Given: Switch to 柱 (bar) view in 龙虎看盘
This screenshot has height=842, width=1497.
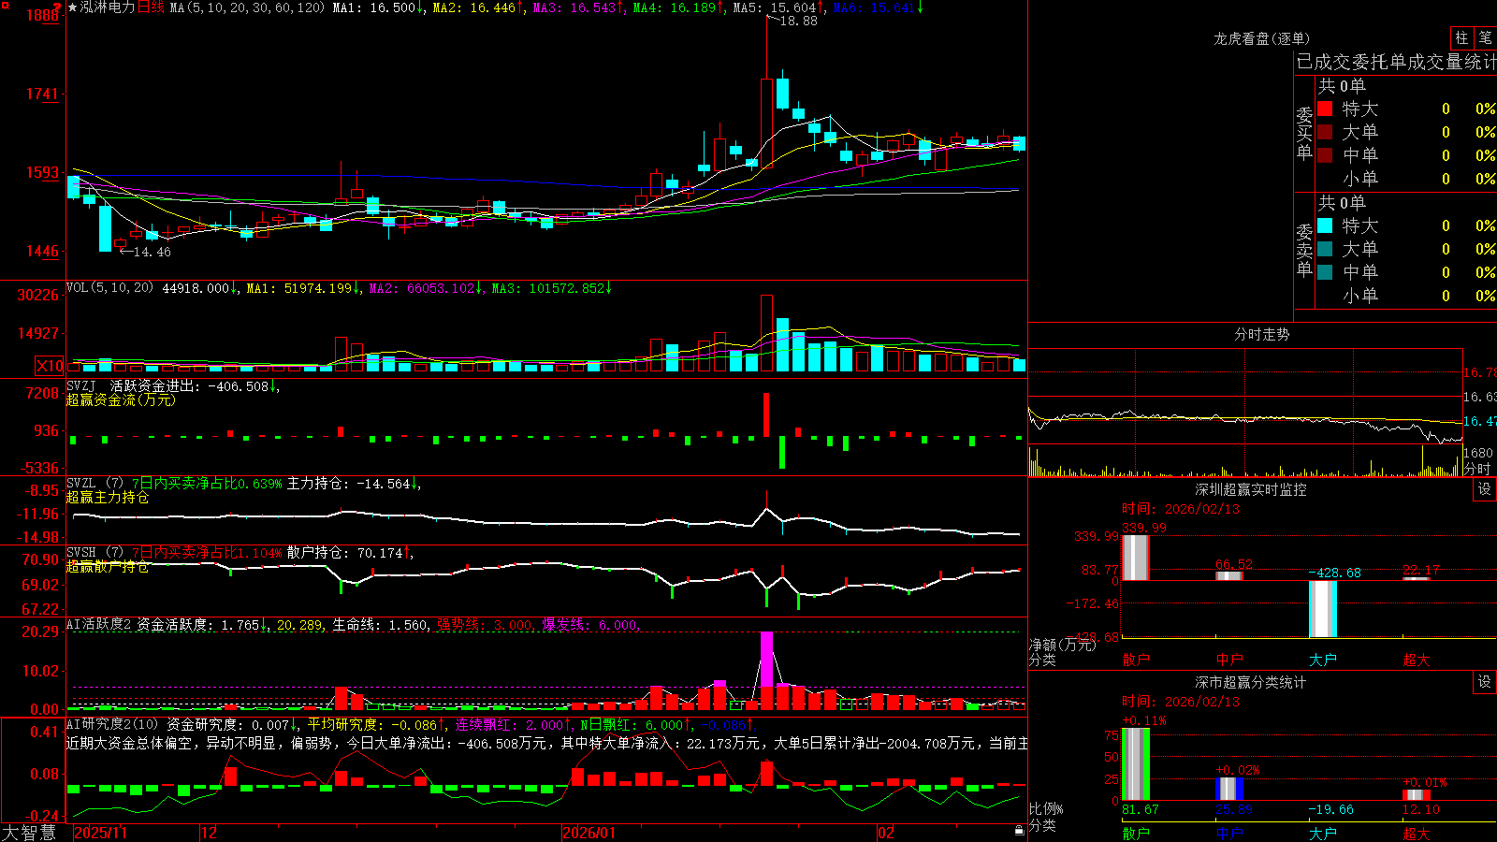Looking at the screenshot, I should click(x=1461, y=38).
